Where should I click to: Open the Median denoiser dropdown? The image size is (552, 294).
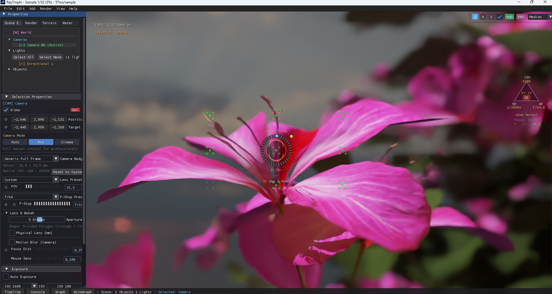click(x=538, y=17)
